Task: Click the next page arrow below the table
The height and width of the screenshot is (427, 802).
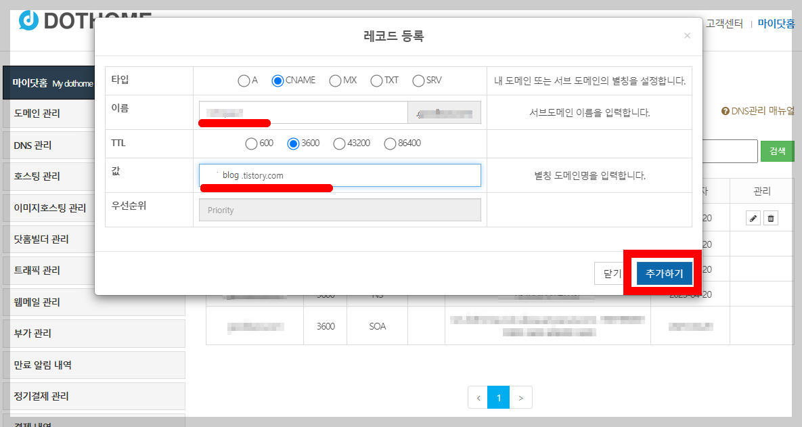Action: 520,397
